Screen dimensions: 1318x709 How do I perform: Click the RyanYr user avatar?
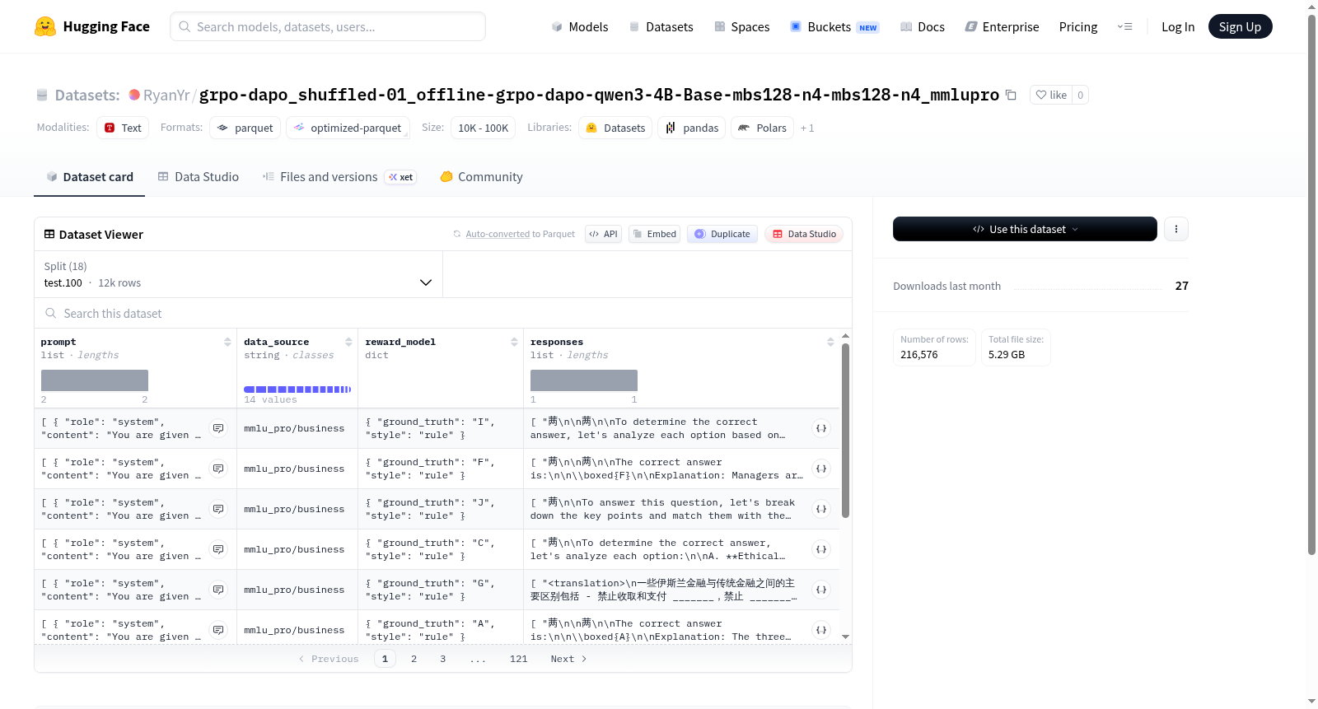tap(134, 95)
